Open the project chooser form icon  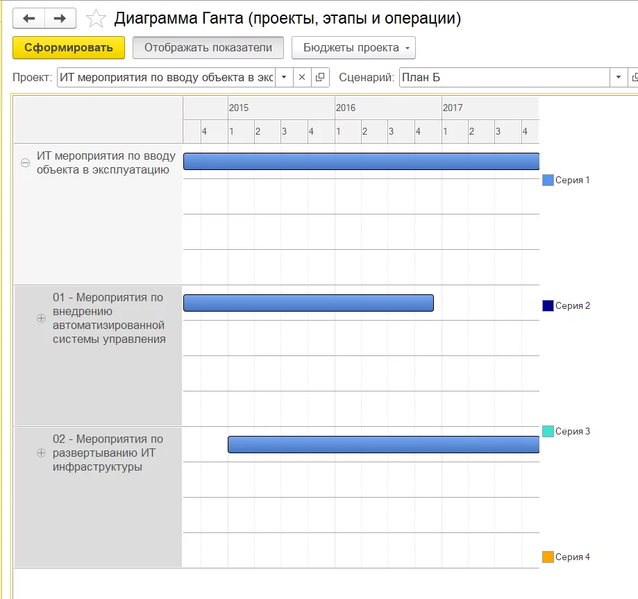[320, 77]
